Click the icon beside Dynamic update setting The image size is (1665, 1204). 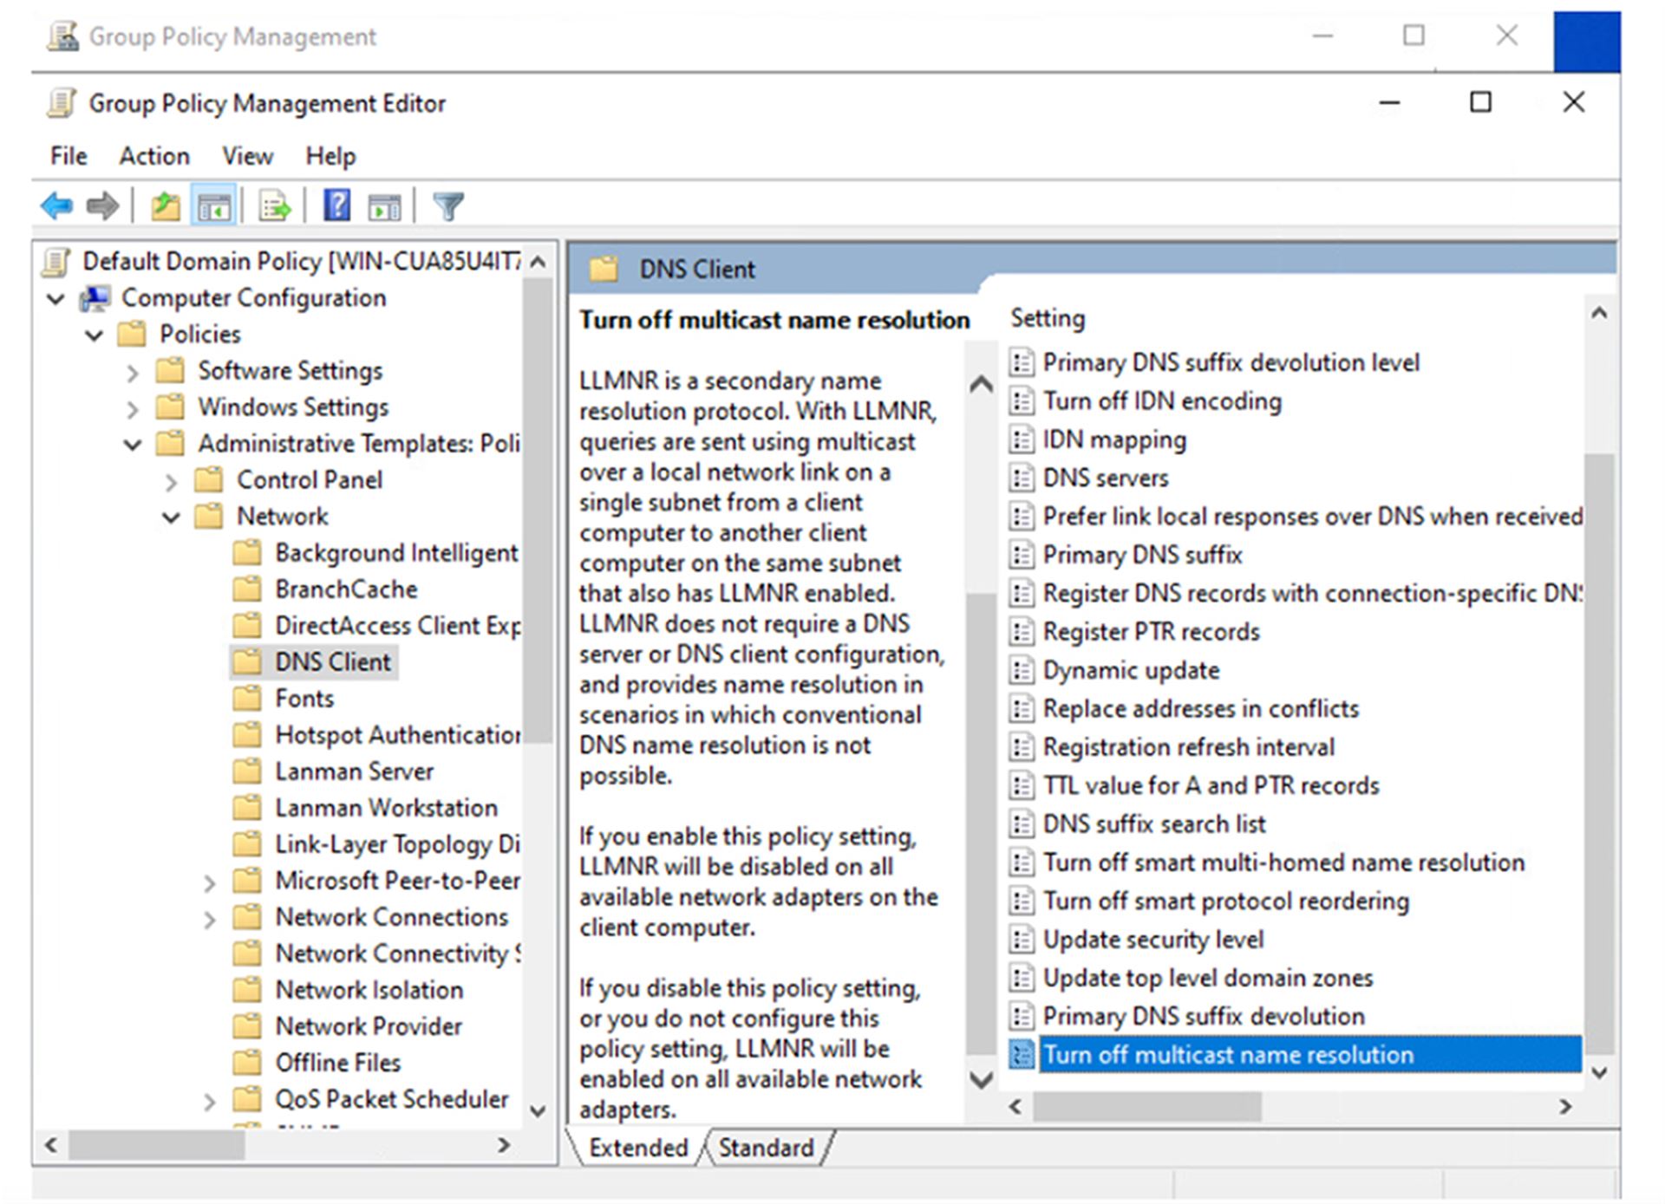click(x=1022, y=670)
